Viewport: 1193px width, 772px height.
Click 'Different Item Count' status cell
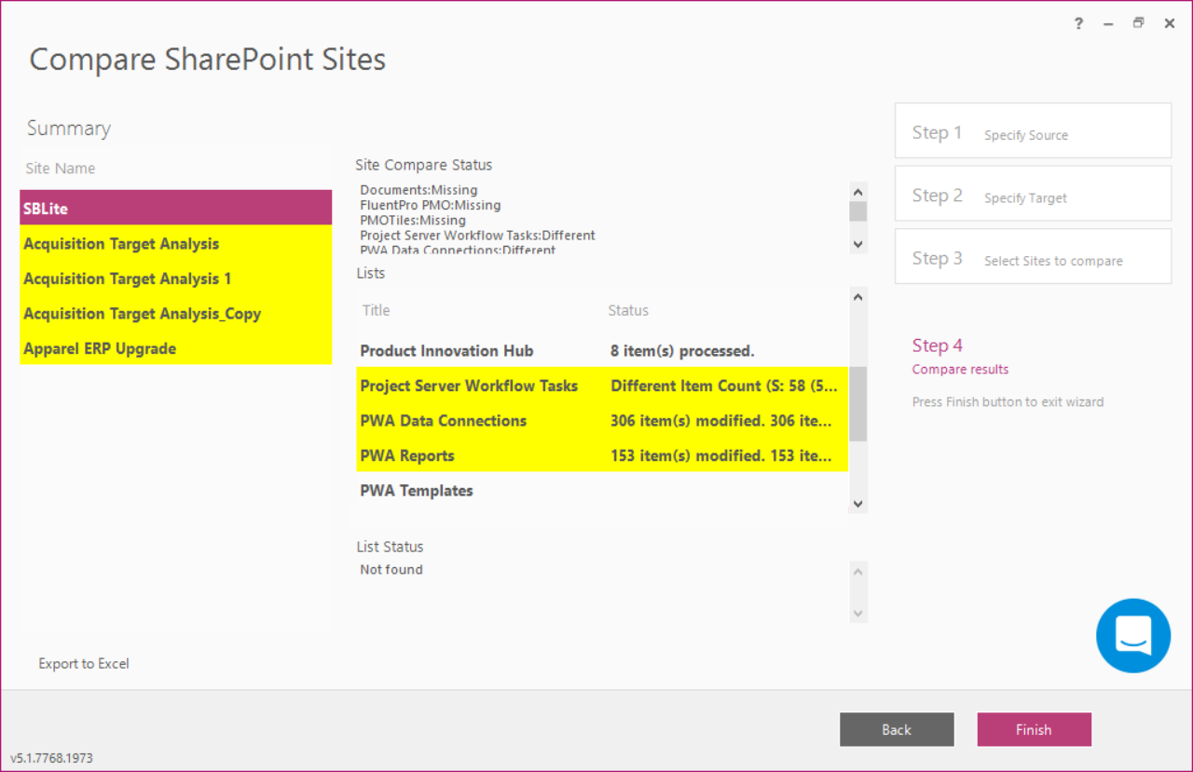pyautogui.click(x=723, y=386)
